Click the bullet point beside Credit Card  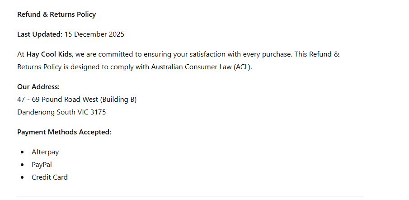23,177
